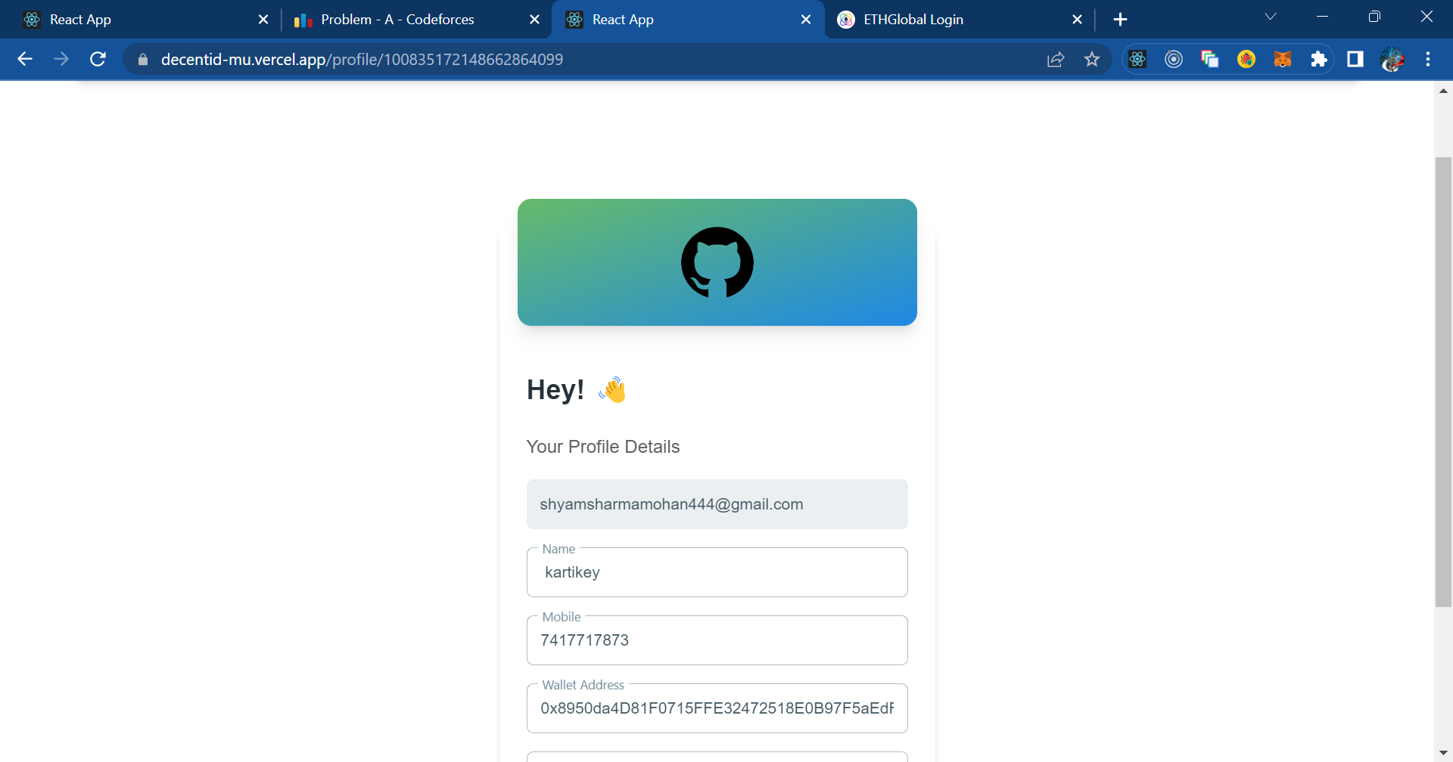1453x762 pixels.
Task: Open the Extensions puzzle-piece menu
Action: (1319, 59)
